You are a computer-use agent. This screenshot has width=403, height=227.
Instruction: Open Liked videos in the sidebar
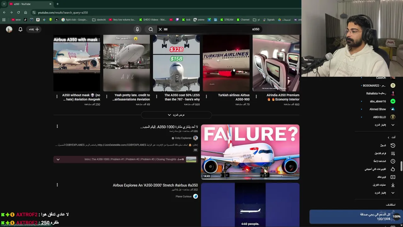point(380,169)
